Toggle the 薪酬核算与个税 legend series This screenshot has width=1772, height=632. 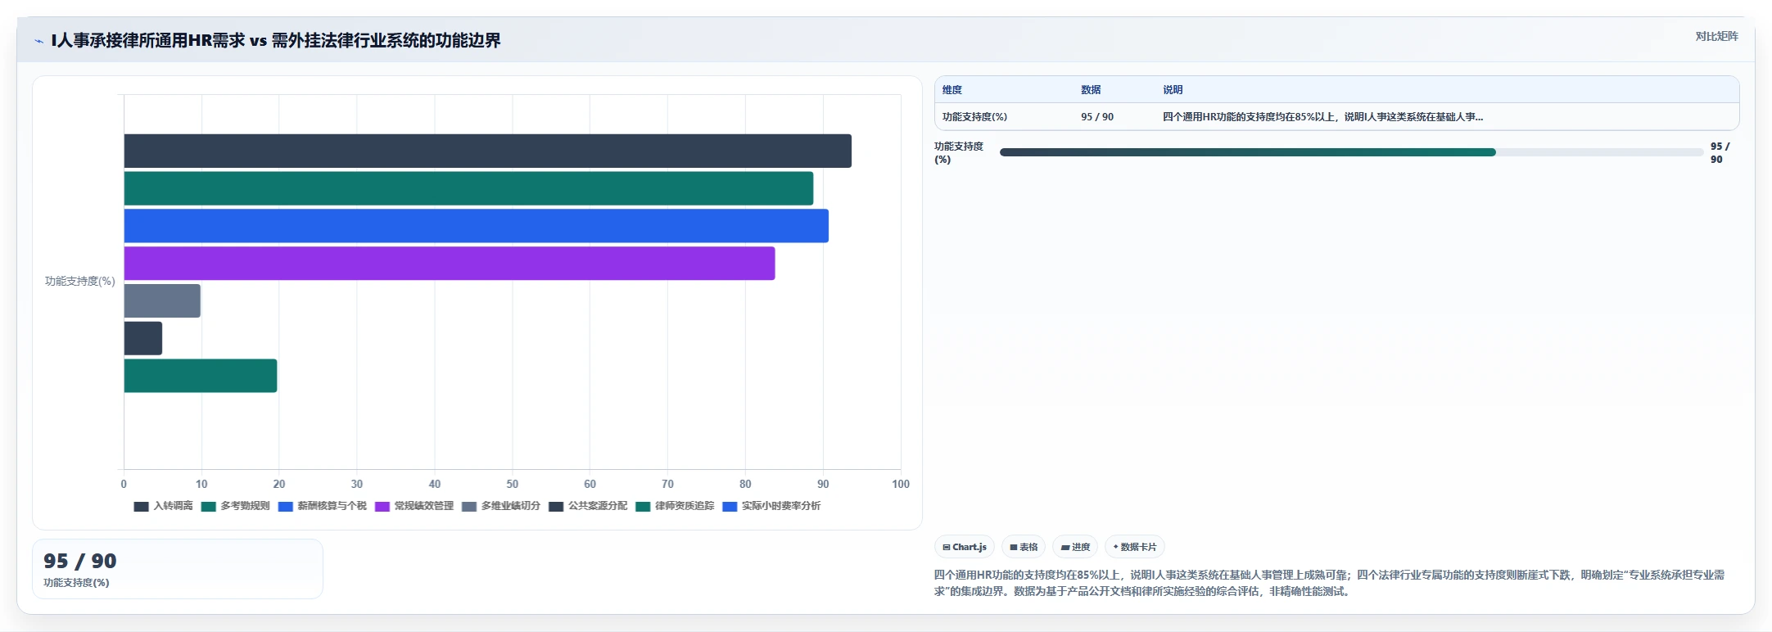pyautogui.click(x=323, y=506)
